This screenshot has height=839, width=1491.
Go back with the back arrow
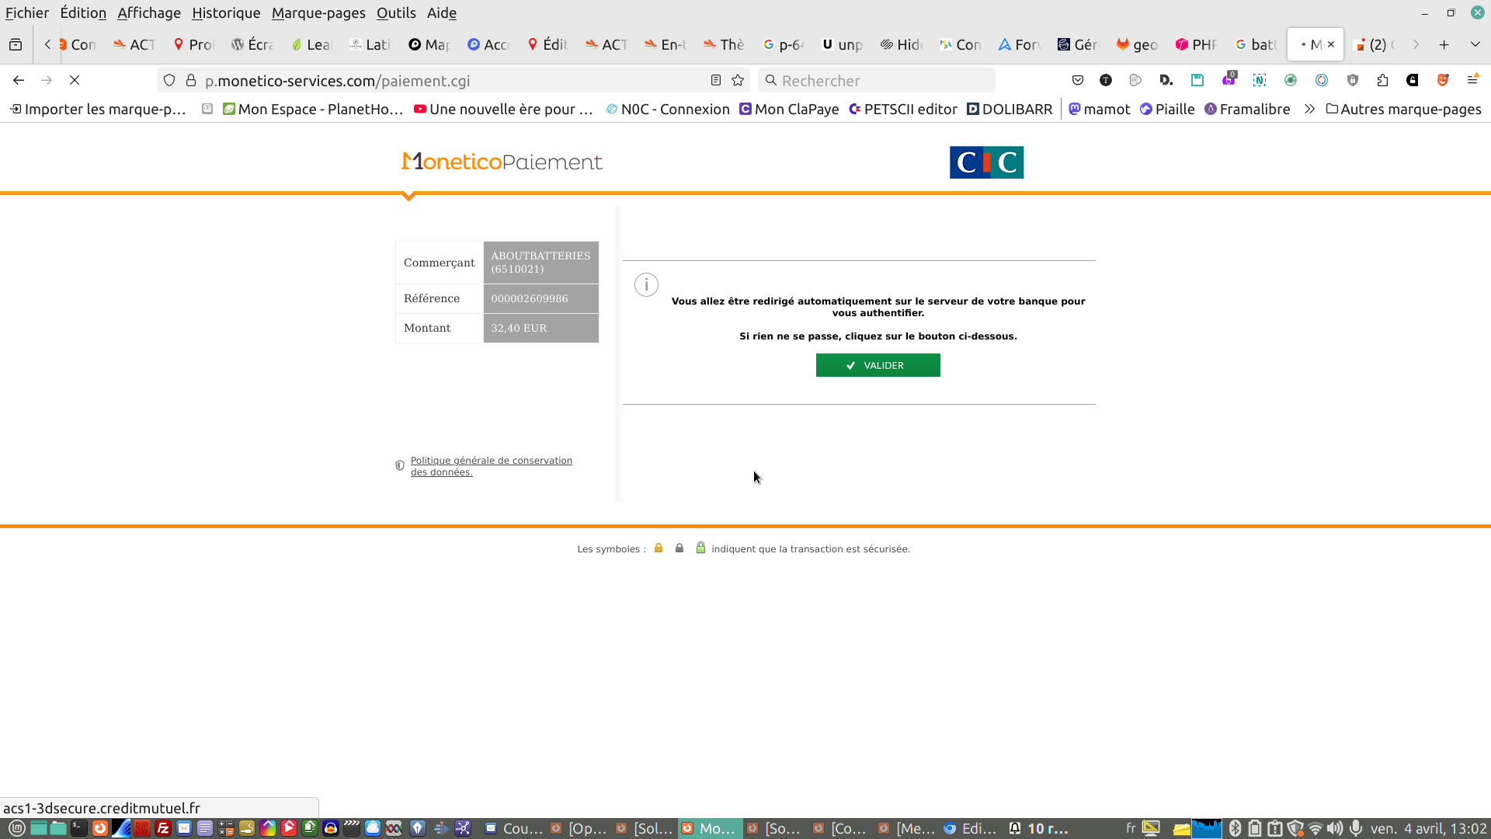[x=19, y=80]
